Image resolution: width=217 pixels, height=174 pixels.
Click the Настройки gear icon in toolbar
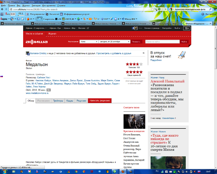coord(203,14)
